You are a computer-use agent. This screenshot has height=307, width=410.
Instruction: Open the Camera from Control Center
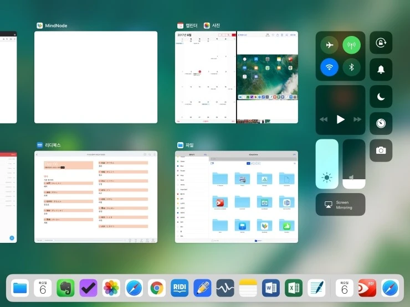coord(381,150)
